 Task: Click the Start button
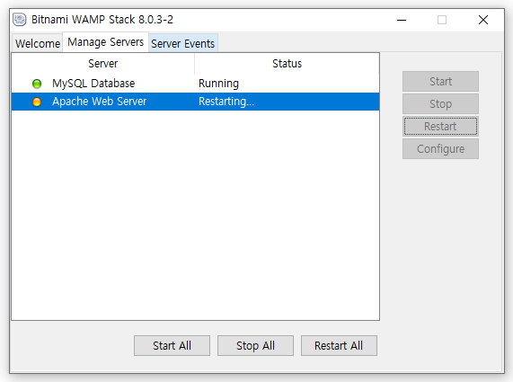[440, 81]
